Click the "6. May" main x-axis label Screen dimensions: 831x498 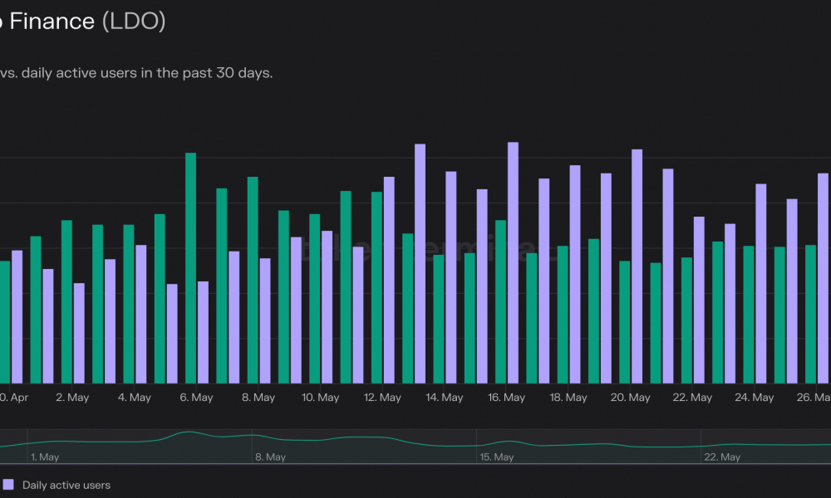pos(197,398)
